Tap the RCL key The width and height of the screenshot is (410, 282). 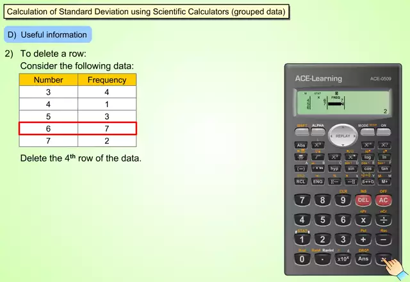point(301,181)
